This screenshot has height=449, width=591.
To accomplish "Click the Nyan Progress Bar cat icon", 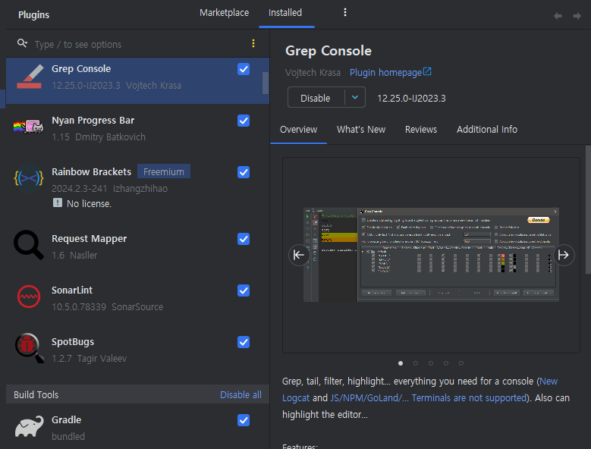I will [29, 126].
